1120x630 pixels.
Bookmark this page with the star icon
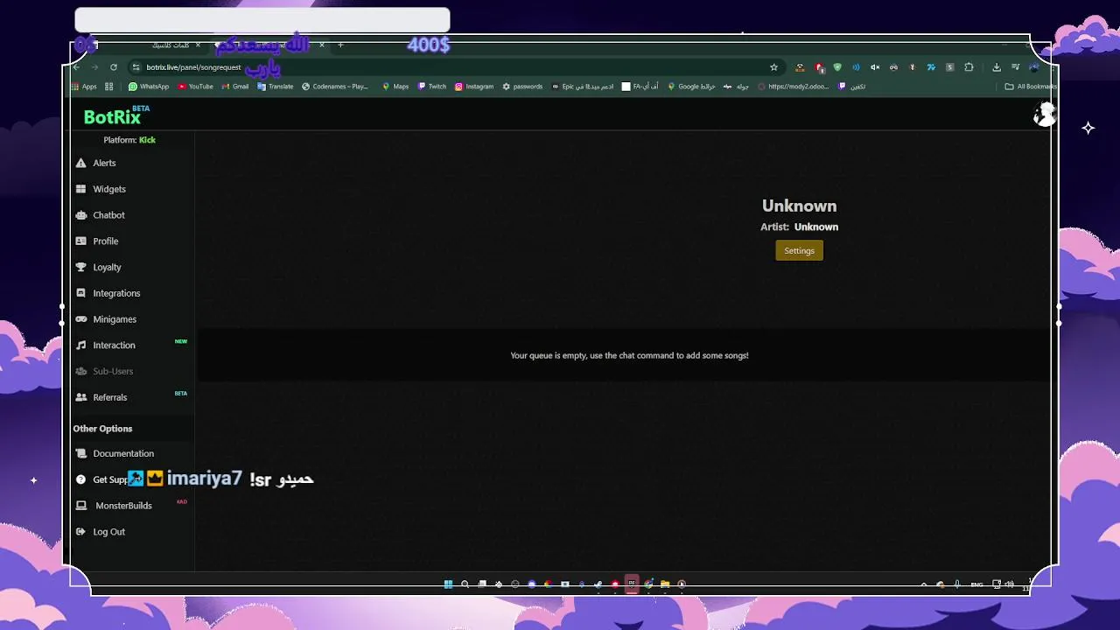(x=773, y=67)
